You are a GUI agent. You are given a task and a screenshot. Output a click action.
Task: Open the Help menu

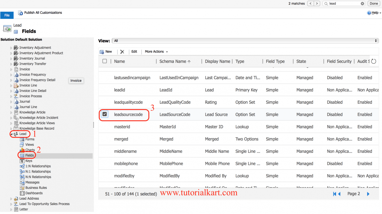[374, 13]
